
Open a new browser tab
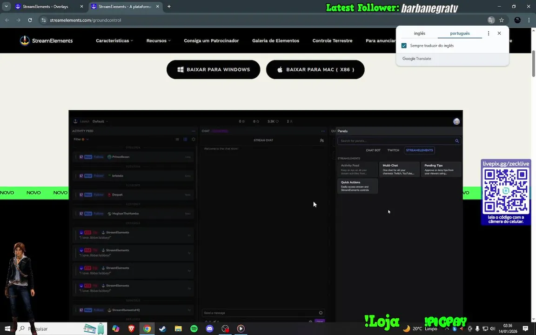[169, 7]
